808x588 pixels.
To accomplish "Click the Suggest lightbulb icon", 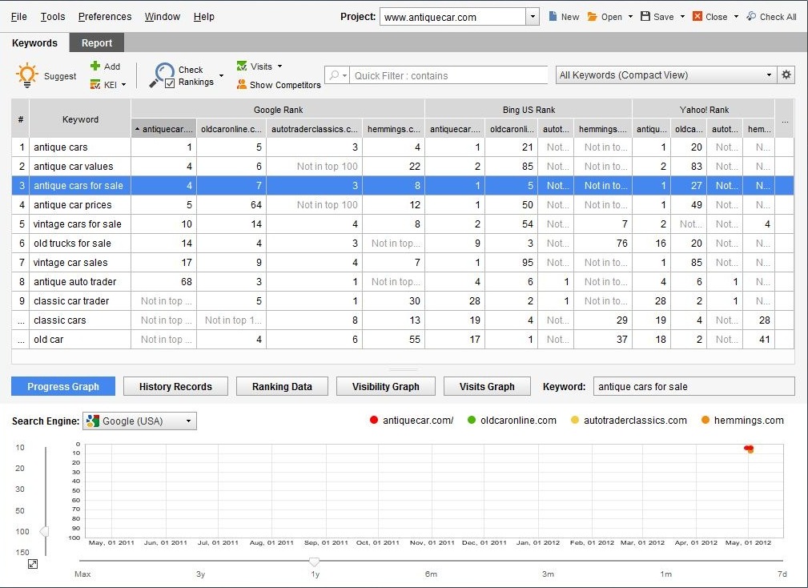I will pos(26,75).
